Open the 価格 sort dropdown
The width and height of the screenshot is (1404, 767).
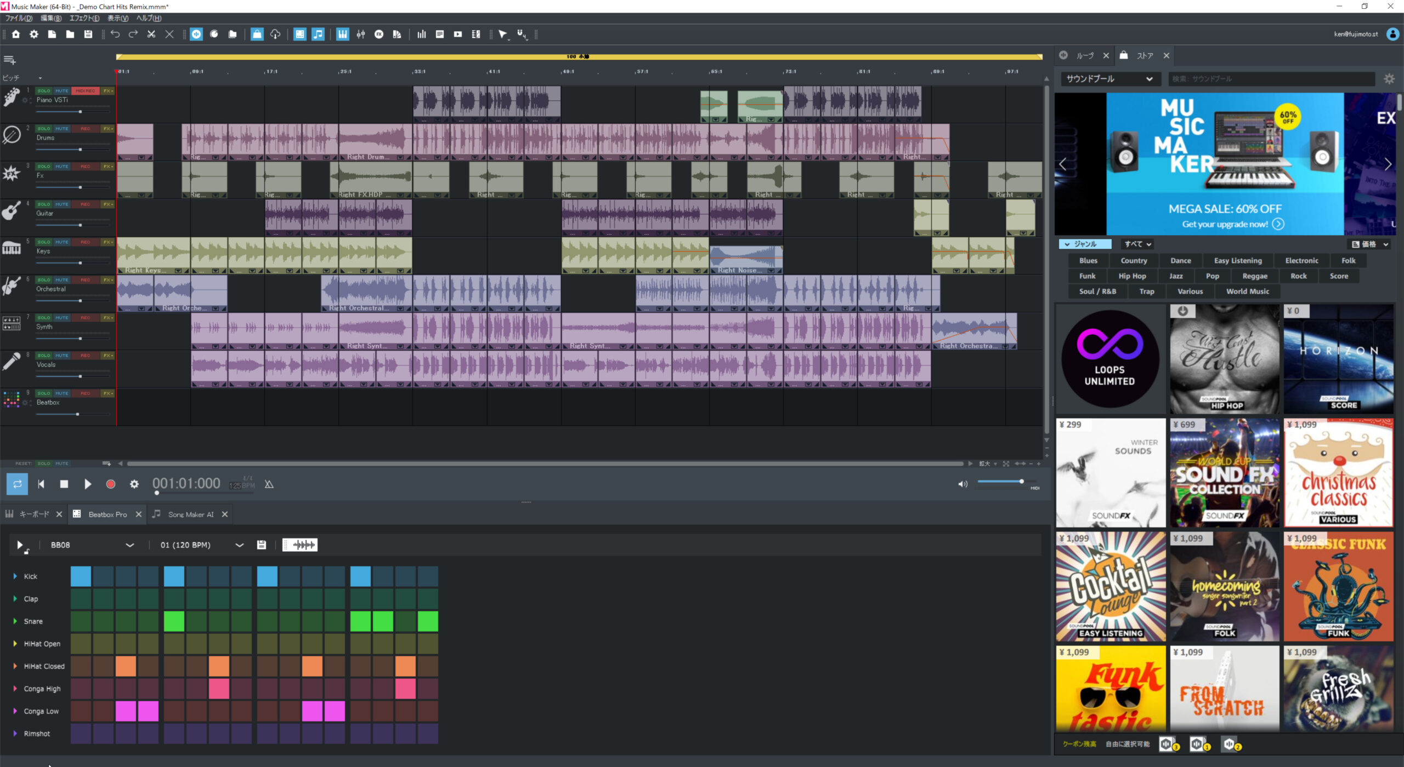pyautogui.click(x=1369, y=244)
